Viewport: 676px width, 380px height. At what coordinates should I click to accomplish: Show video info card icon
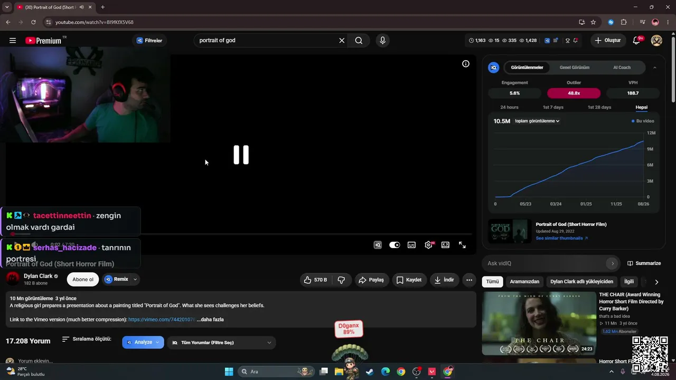(x=466, y=64)
